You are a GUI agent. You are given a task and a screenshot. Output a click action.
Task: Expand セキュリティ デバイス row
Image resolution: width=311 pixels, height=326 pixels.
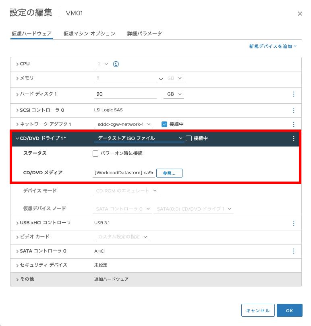click(x=17, y=265)
